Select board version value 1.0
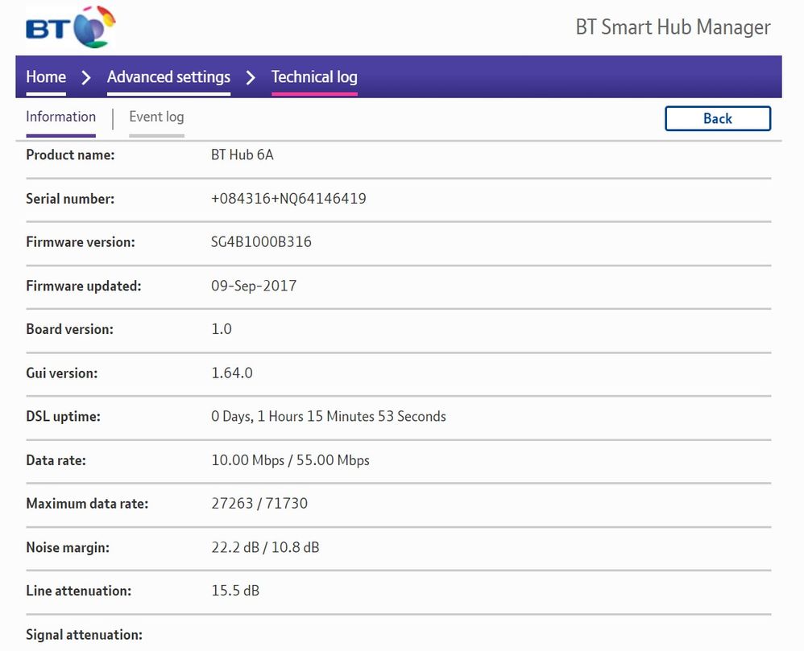The width and height of the screenshot is (804, 651). pyautogui.click(x=222, y=329)
